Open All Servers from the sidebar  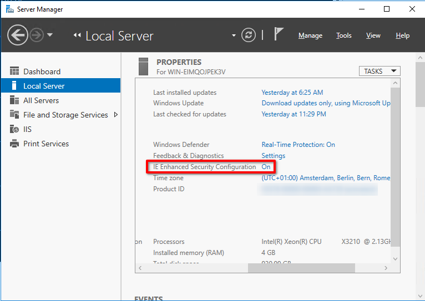click(41, 100)
